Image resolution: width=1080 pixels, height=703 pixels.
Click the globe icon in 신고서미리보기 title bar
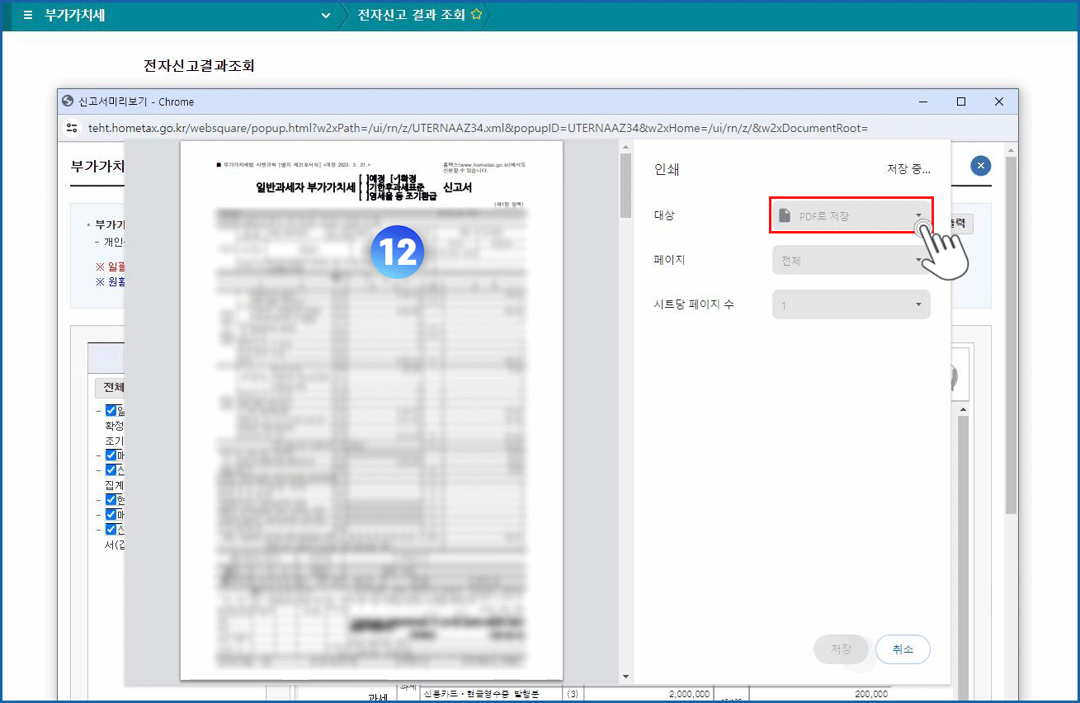point(68,101)
